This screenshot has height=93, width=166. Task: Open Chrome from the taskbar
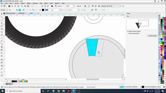point(58,91)
